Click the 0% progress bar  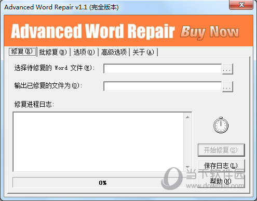pos(103,183)
